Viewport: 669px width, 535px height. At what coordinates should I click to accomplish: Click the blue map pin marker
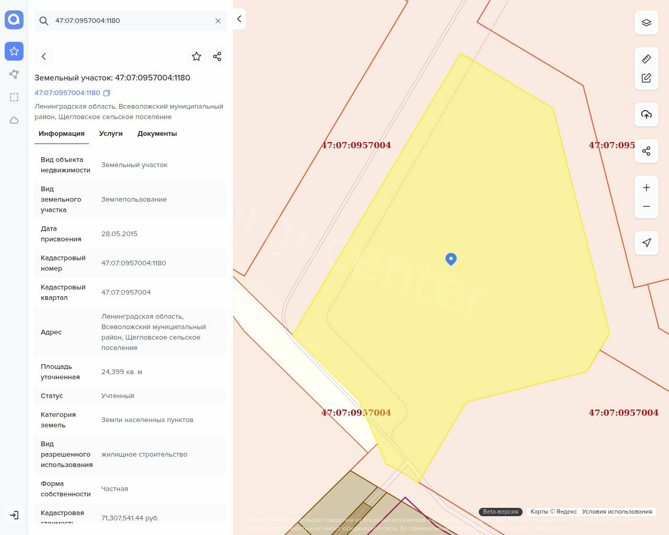click(x=451, y=259)
